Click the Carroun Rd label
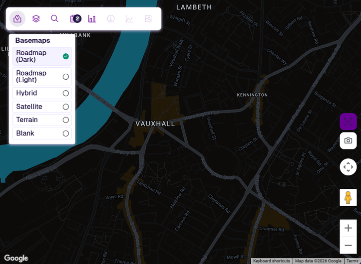Viewport: 361px width, 264px height. point(182,221)
